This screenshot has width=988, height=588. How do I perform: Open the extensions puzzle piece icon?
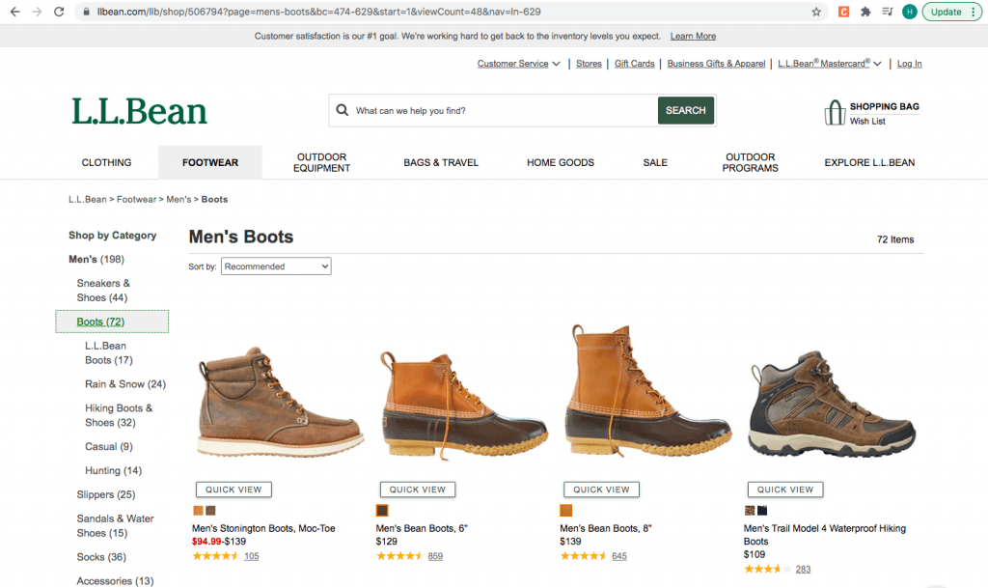[x=865, y=12]
